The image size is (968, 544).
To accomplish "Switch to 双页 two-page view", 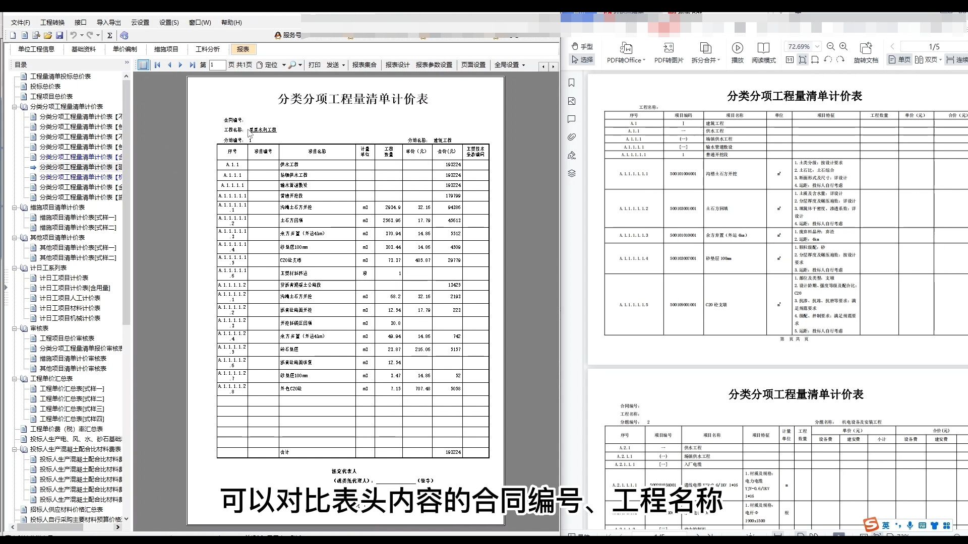I will [928, 59].
